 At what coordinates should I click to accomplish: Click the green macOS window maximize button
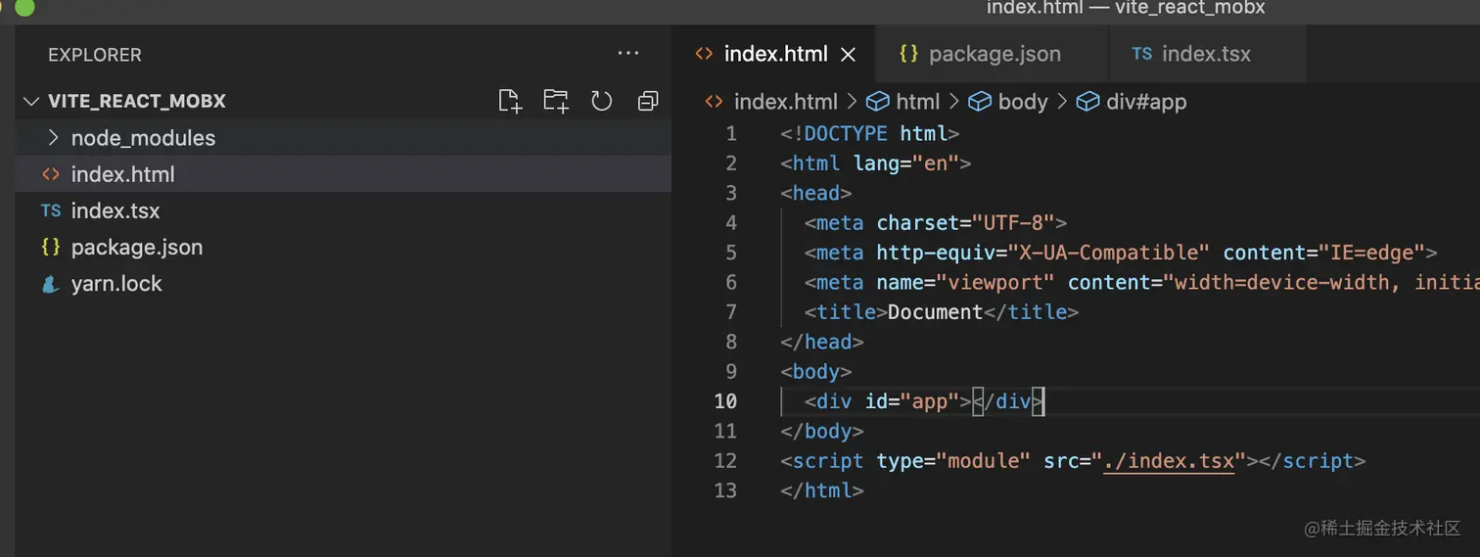pyautogui.click(x=24, y=6)
